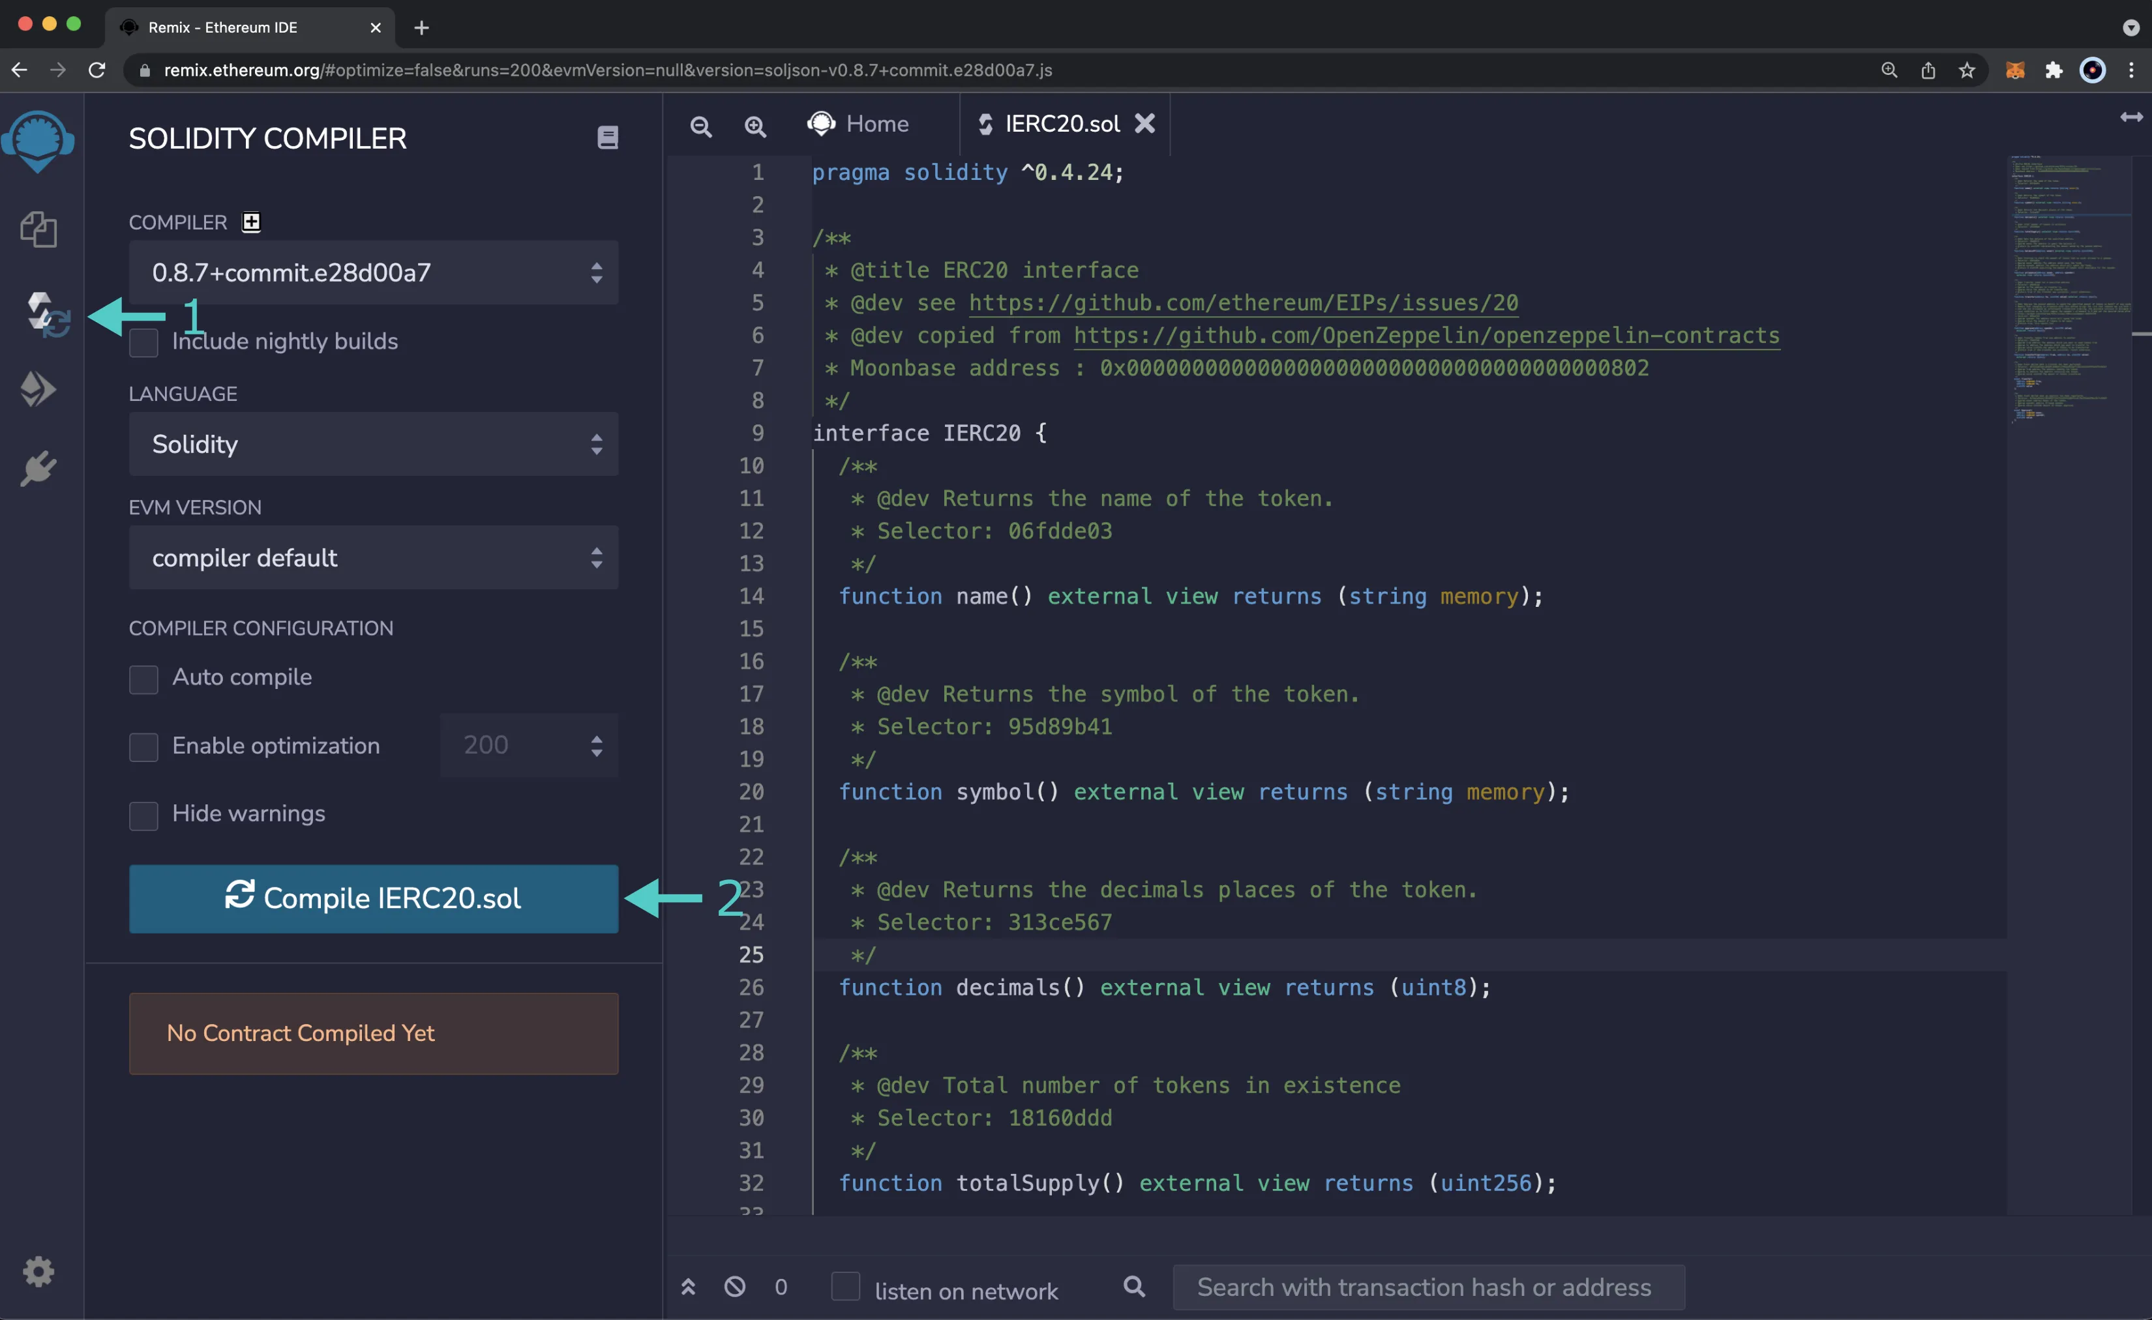The height and width of the screenshot is (1320, 2152).
Task: Click the transaction hash search field
Action: 1428,1287
